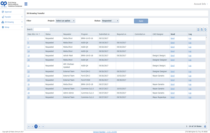This screenshot has width=210, height=133.
Task: Open the Status filter dropdown
Action: coord(110,21)
